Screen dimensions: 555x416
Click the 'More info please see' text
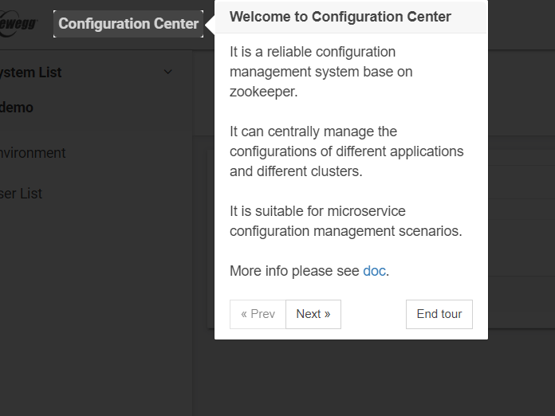[x=294, y=271]
